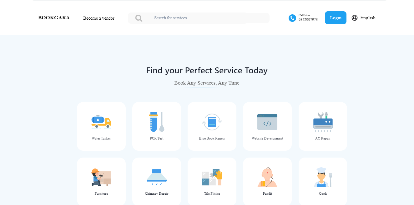This screenshot has width=414, height=205.
Task: Click the magnifying glass search icon
Action: [x=139, y=18]
